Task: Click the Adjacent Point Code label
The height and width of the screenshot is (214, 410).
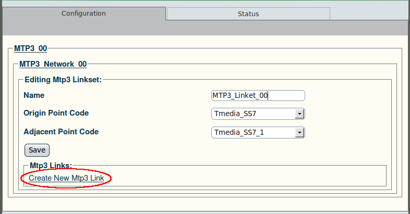Action: click(61, 132)
